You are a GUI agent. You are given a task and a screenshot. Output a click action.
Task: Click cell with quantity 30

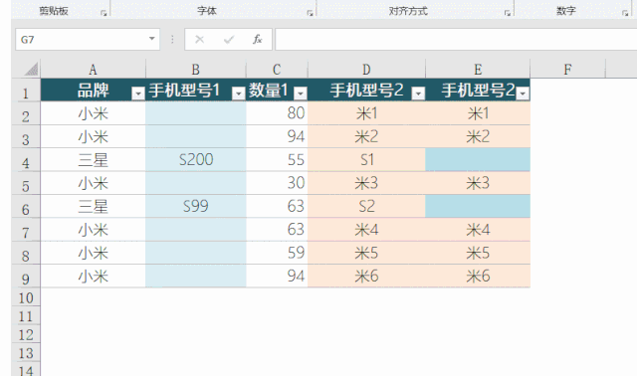[x=277, y=183]
